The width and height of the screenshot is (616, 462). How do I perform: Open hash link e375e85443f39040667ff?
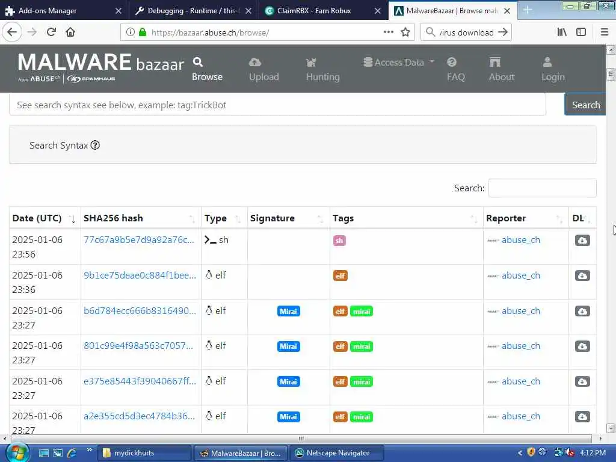140,381
